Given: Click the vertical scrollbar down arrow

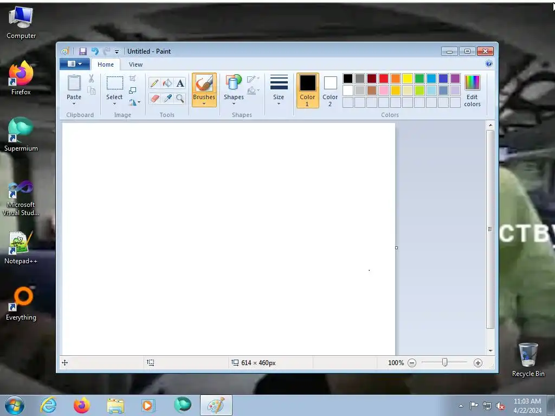Looking at the screenshot, I should click(490, 350).
